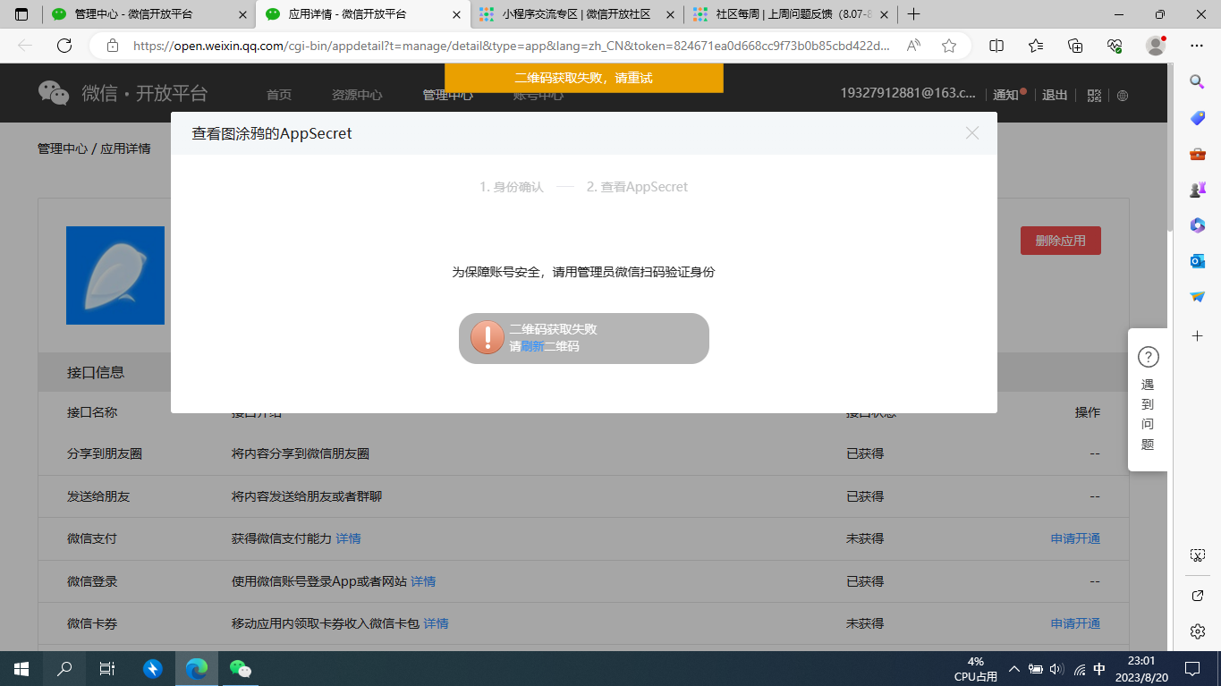
Task: Open the sidebar shopping tag icon
Action: (x=1198, y=118)
